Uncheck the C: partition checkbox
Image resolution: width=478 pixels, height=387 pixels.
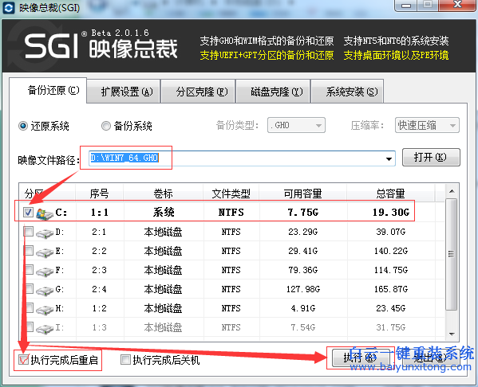click(x=29, y=212)
